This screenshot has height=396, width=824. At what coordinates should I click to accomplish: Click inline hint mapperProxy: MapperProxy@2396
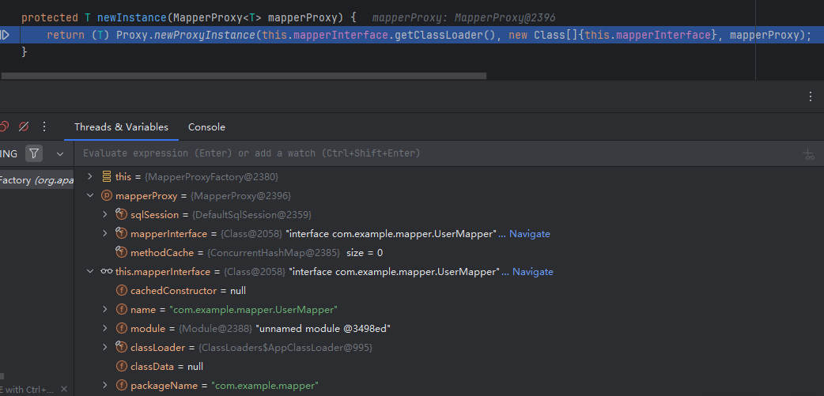click(464, 18)
